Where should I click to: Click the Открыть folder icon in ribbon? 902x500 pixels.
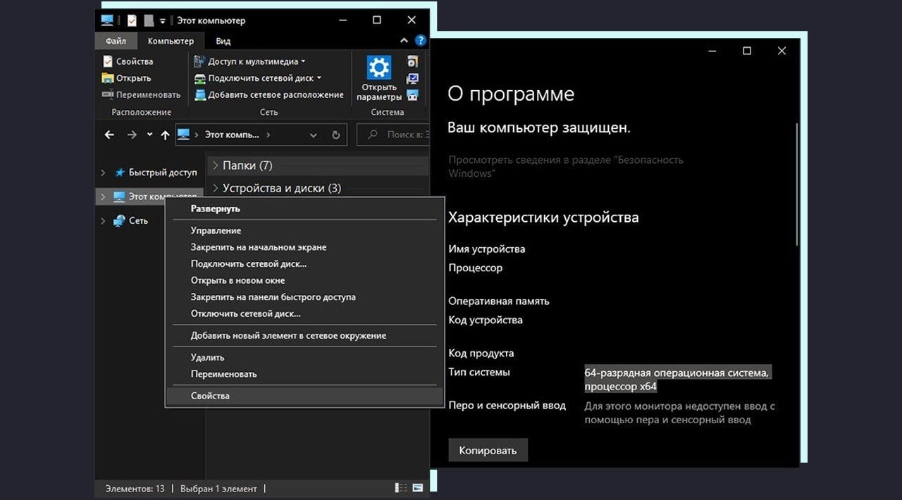[x=108, y=78]
